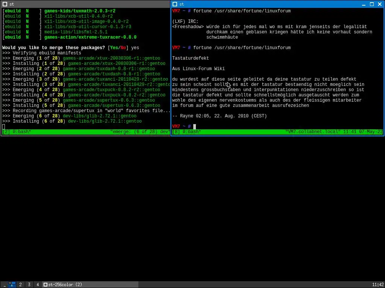Switch to workspace 3 in the pager
This screenshot has height=288, width=385.
point(29,285)
